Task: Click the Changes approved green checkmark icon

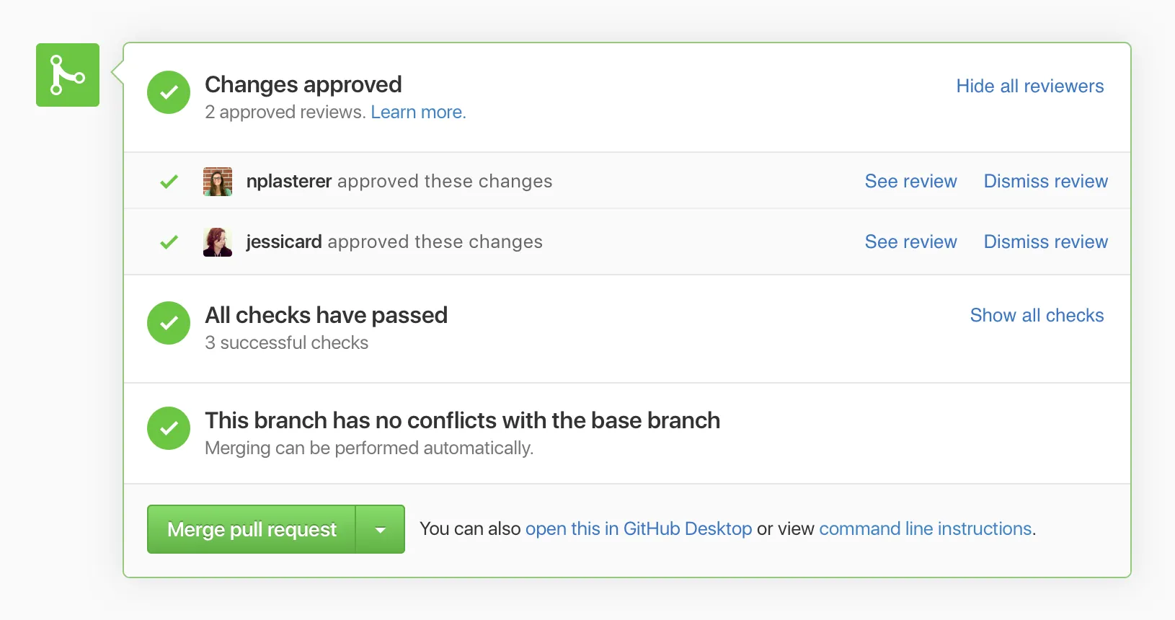Action: [169, 92]
